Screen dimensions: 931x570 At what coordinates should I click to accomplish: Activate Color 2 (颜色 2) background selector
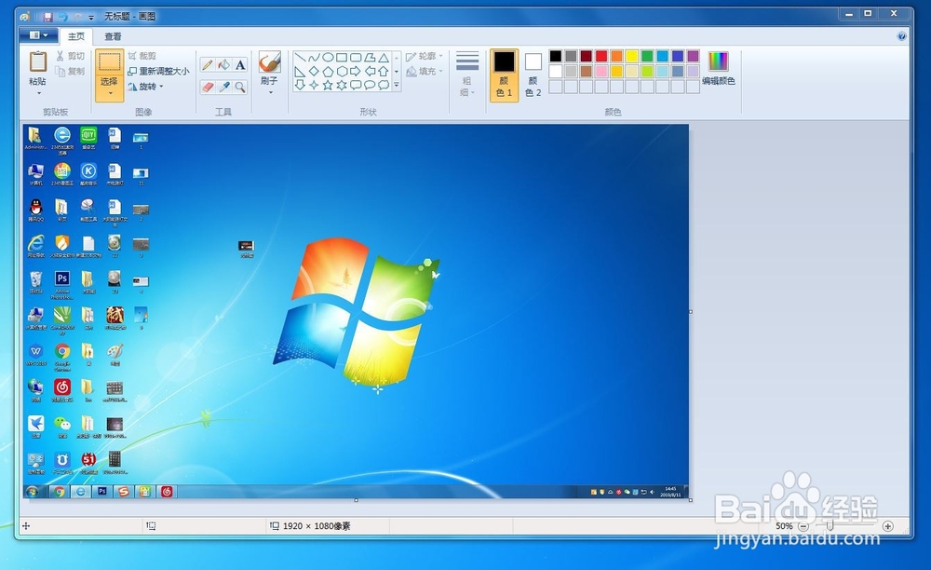(x=533, y=75)
